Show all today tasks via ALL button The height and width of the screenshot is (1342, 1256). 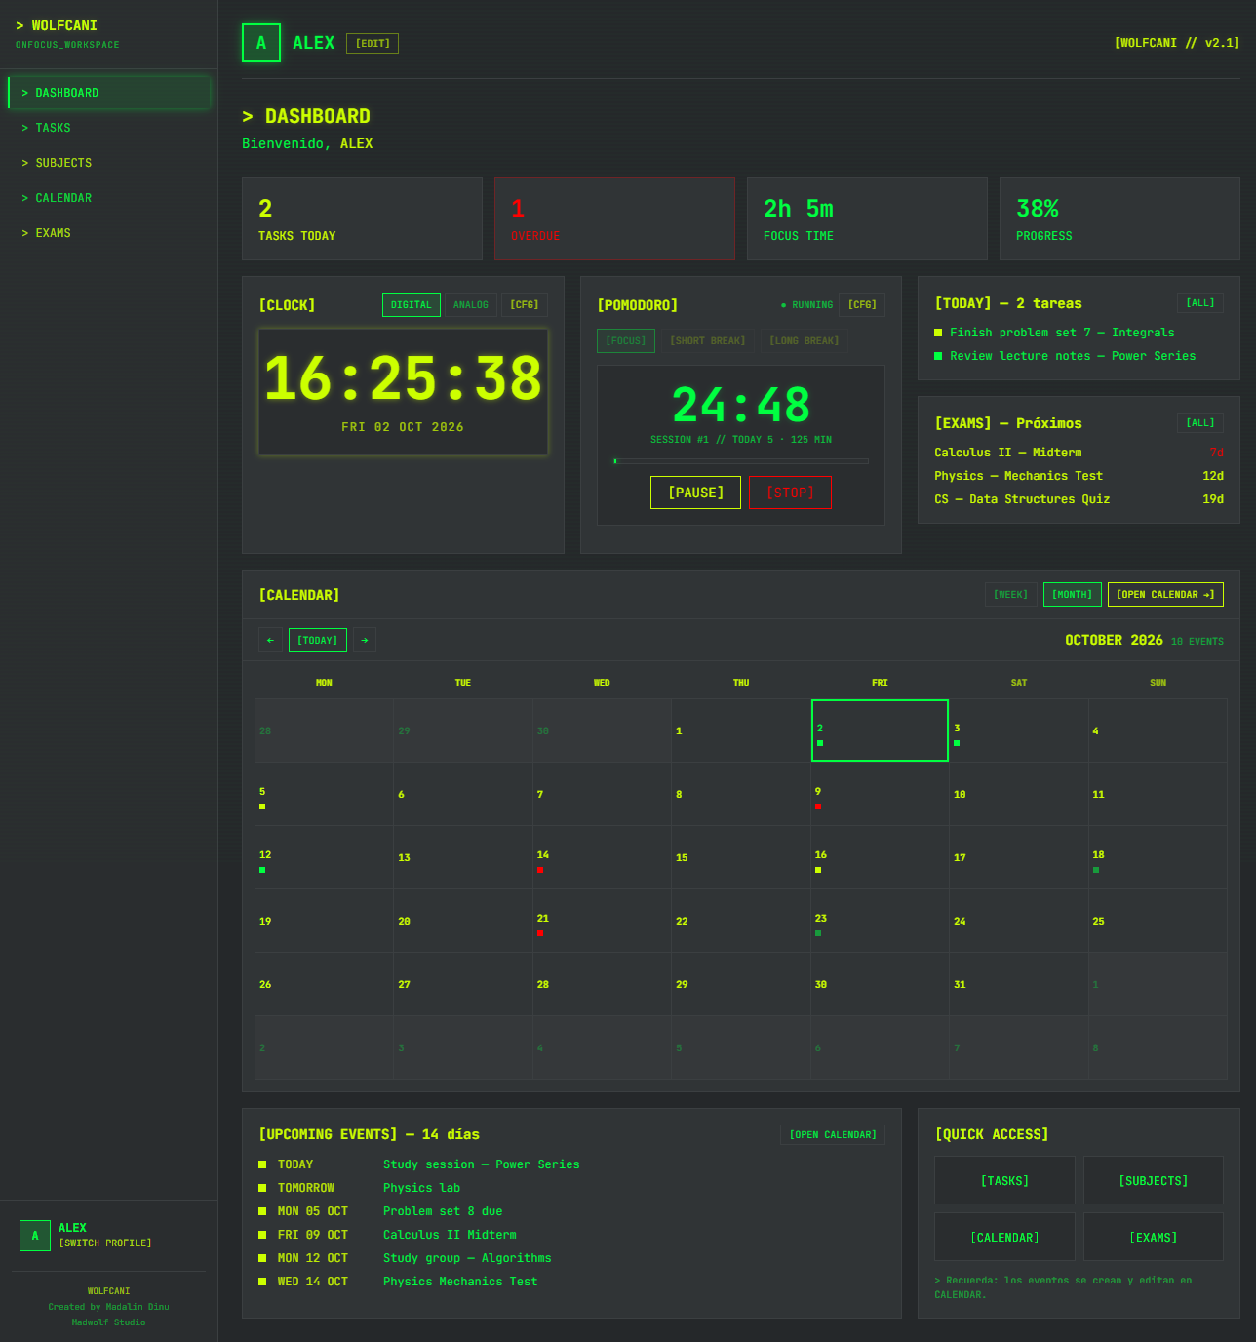(x=1200, y=303)
